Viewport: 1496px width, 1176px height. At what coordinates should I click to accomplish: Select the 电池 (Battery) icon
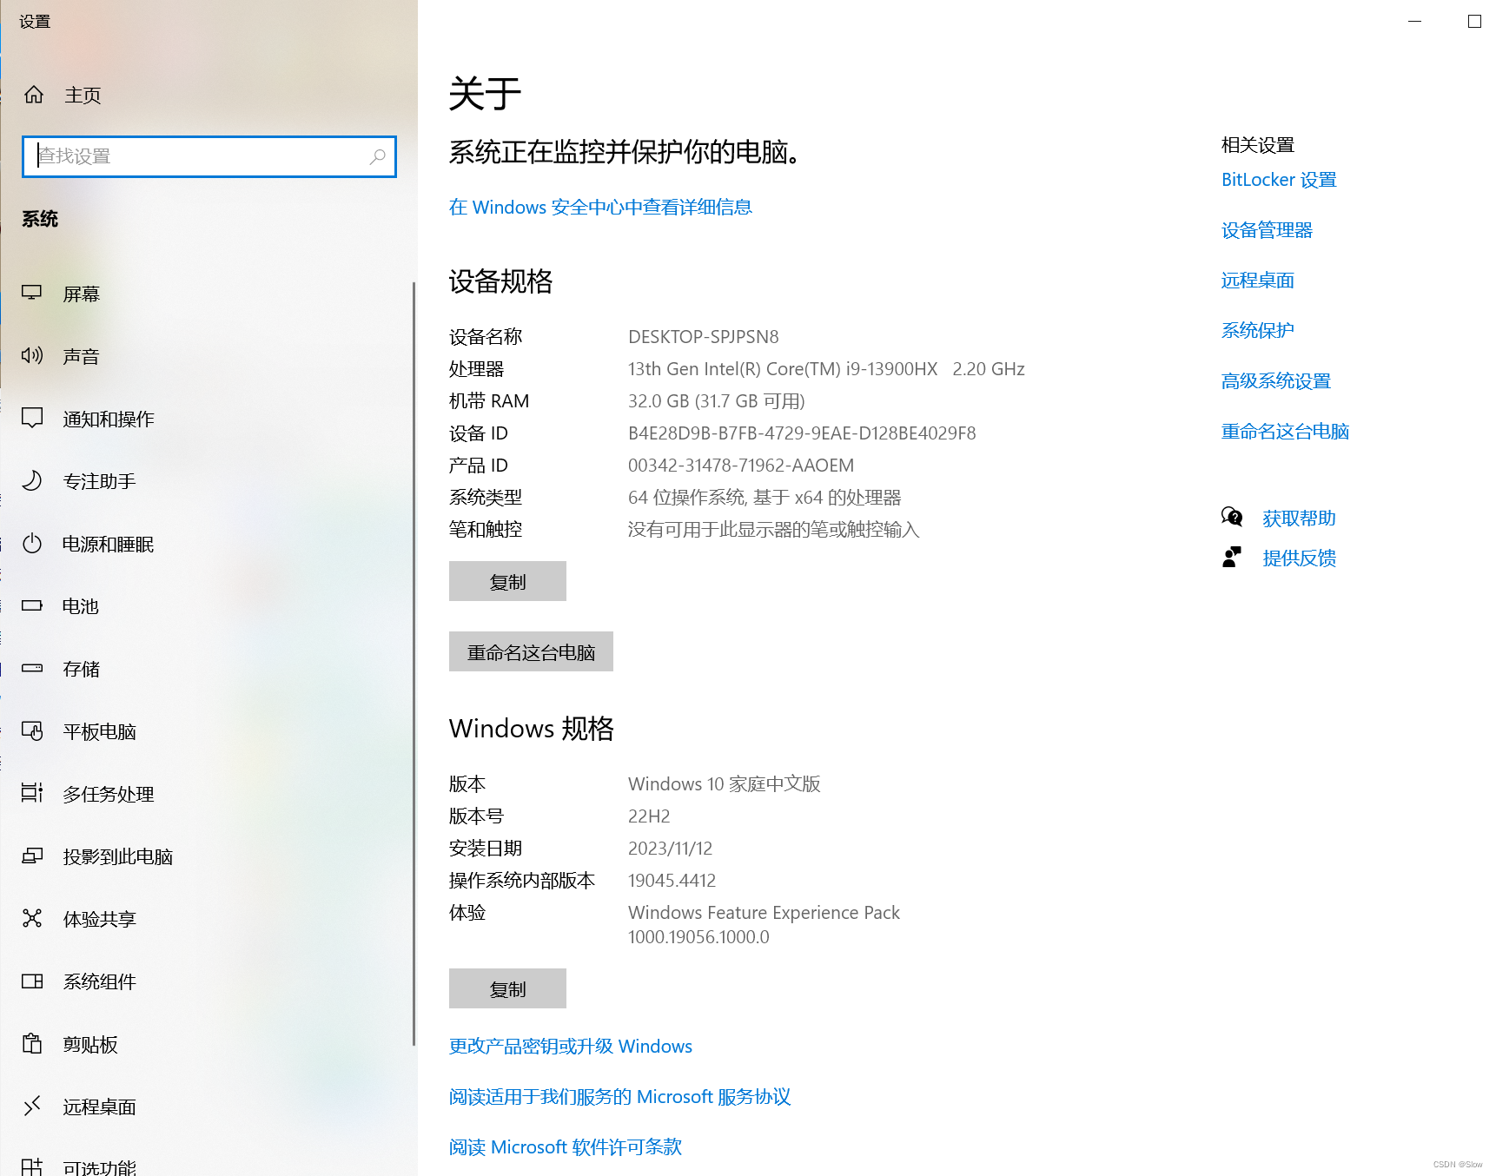[32, 606]
